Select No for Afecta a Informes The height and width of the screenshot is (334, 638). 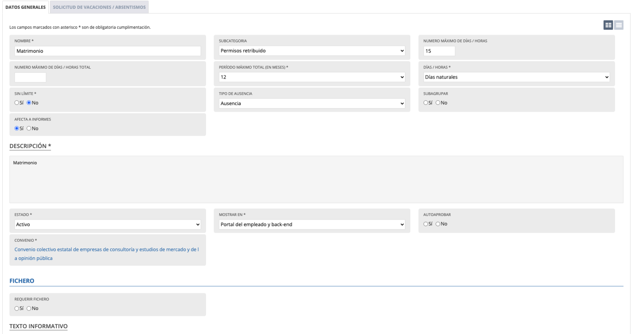click(x=29, y=129)
